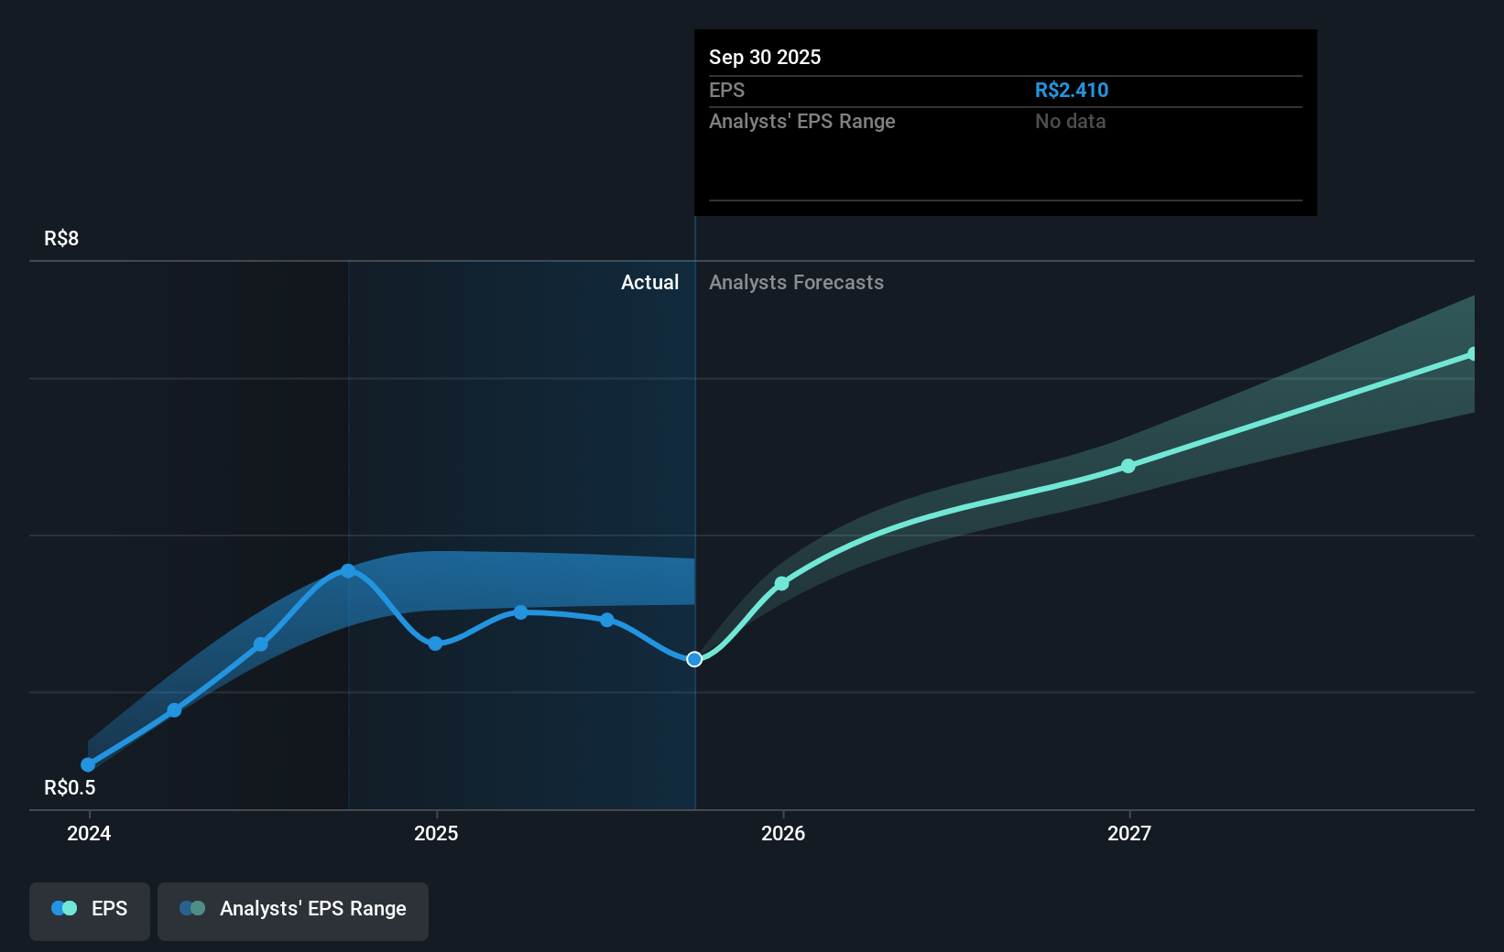Click the '2026' x-axis label

coord(783,833)
